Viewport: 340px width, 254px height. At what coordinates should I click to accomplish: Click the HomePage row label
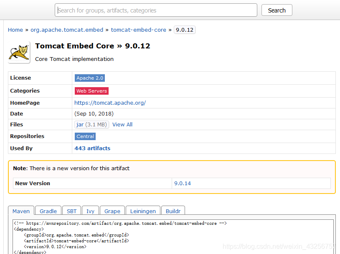(x=25, y=103)
